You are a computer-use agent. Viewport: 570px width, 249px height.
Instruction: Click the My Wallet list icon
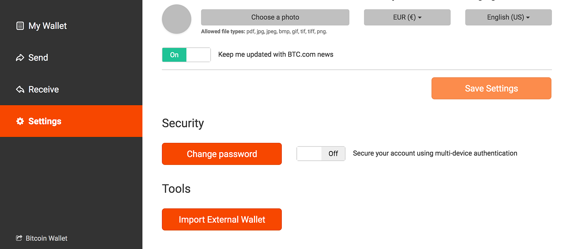(x=20, y=26)
